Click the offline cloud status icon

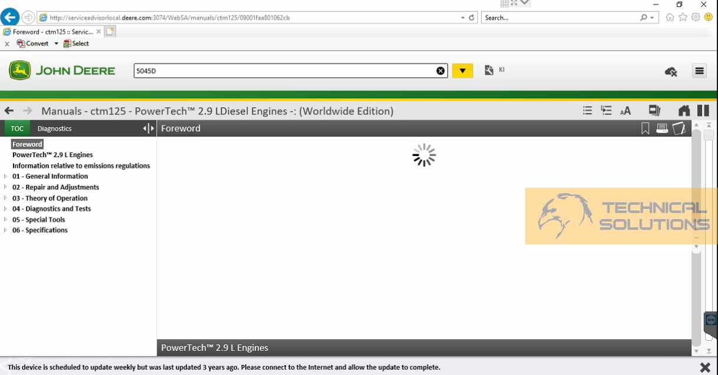pyautogui.click(x=671, y=71)
